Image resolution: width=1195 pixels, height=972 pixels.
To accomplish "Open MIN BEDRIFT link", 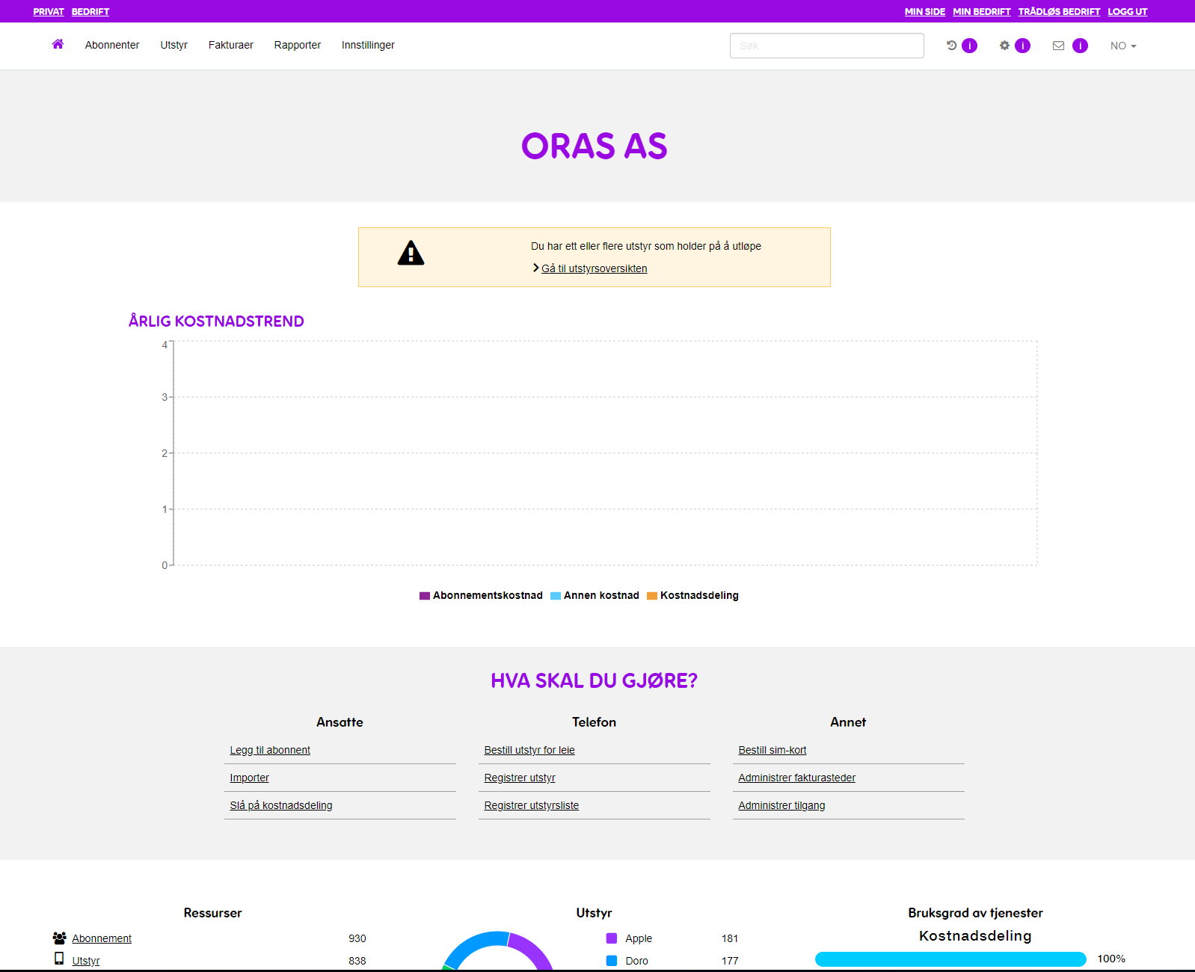I will (x=981, y=11).
